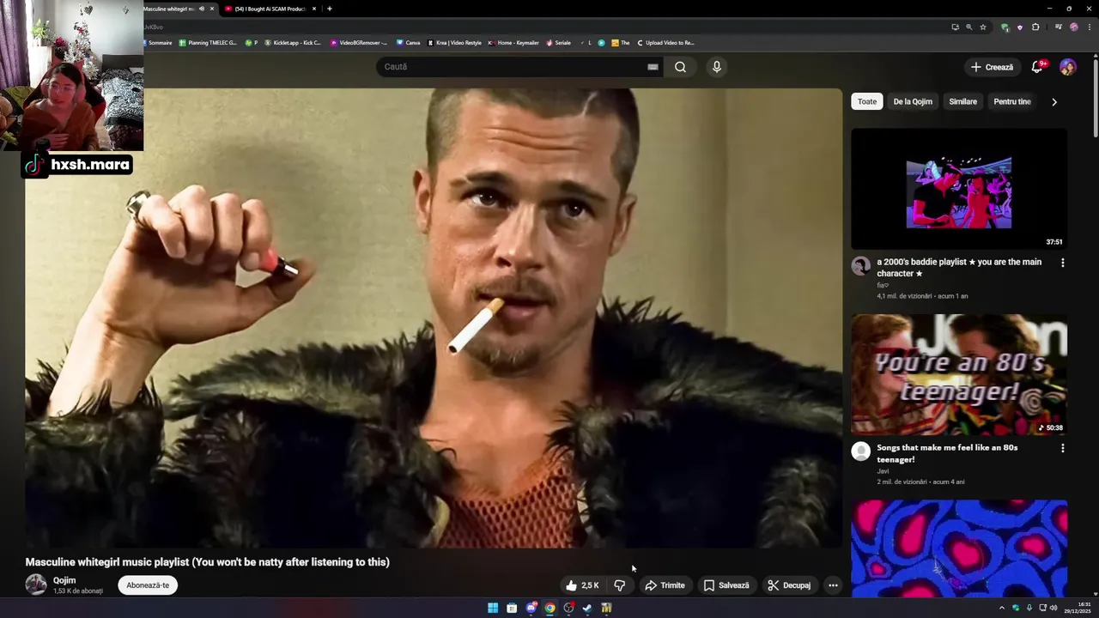Open Planning TMELEC bookmark
This screenshot has height=618, width=1099.
(x=208, y=42)
